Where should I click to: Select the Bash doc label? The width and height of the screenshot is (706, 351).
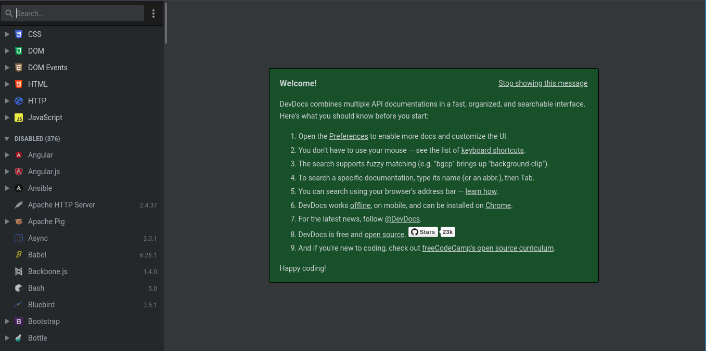tap(36, 288)
